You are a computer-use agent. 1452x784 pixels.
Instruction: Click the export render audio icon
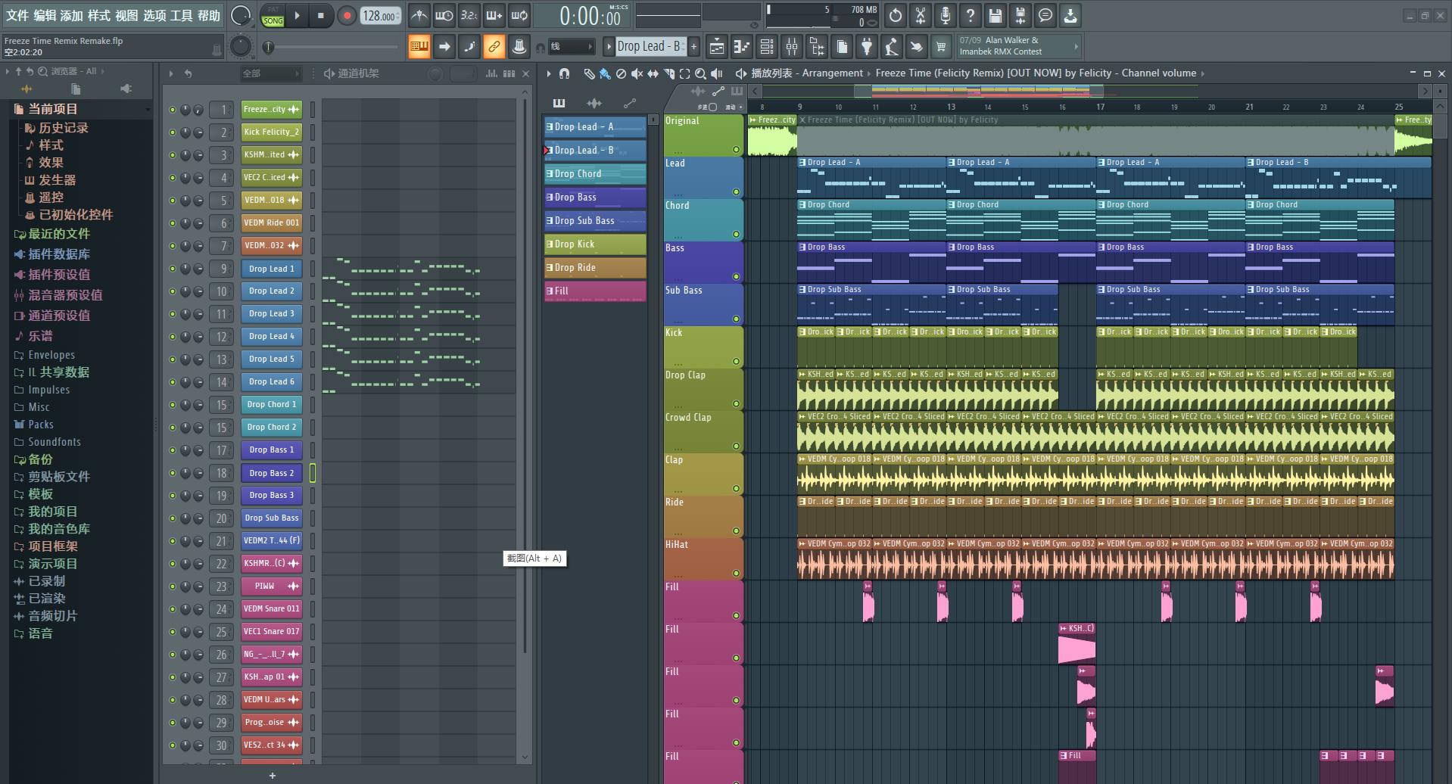[x=1020, y=15]
